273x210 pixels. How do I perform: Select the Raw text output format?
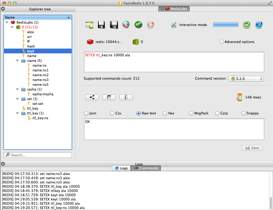coord(139,113)
